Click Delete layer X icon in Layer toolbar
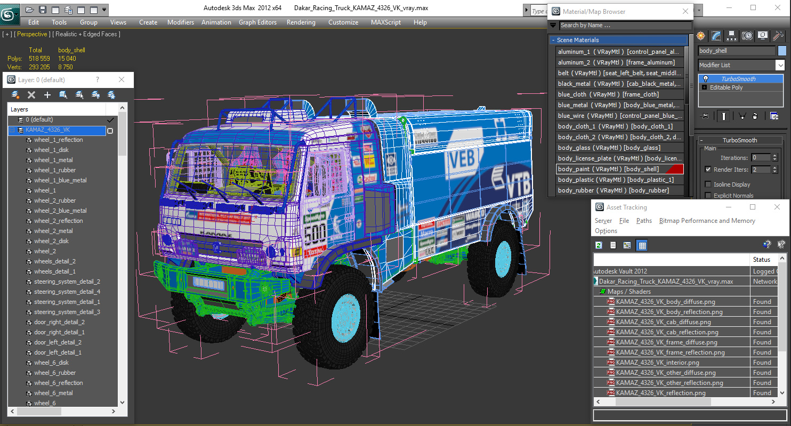Viewport: 791px width, 426px height. click(31, 95)
